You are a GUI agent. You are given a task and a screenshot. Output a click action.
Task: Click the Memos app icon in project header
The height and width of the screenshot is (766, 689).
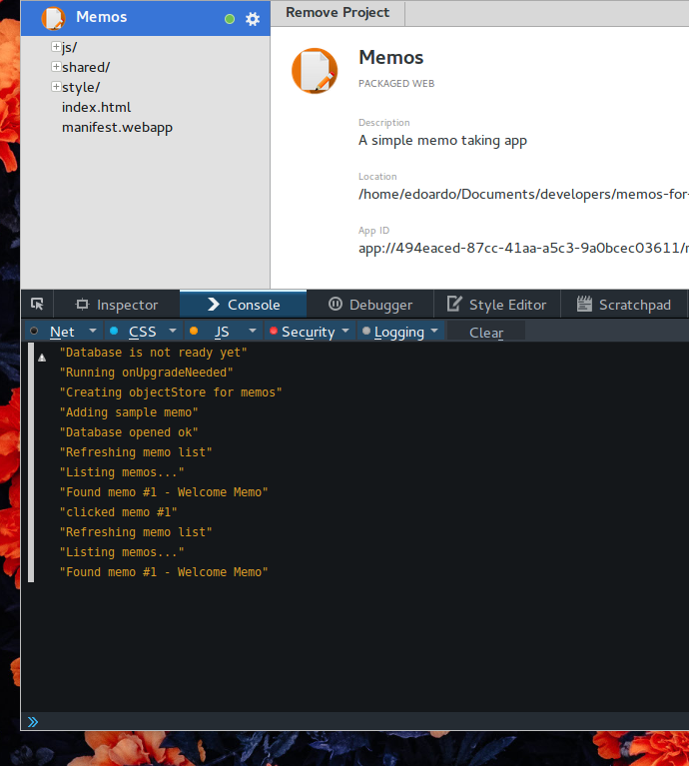[x=53, y=18]
